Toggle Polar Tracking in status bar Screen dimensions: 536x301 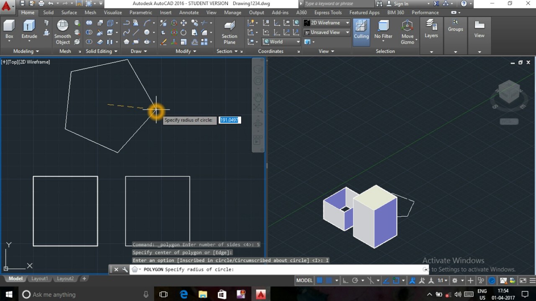(x=355, y=281)
